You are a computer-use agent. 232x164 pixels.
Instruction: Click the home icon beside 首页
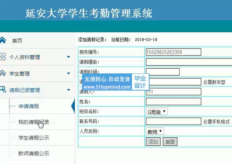3,40
